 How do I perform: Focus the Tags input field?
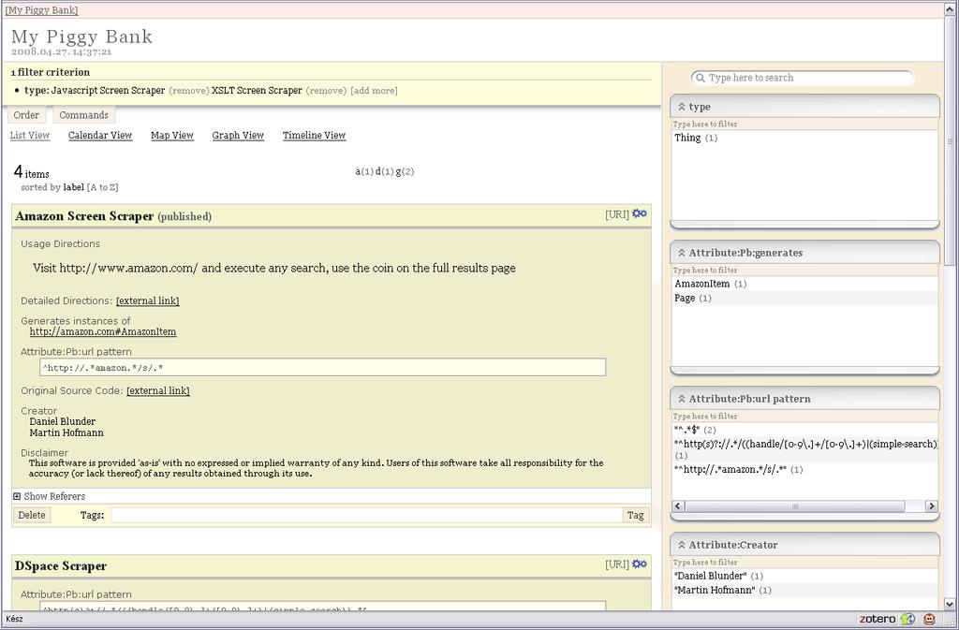tap(366, 515)
